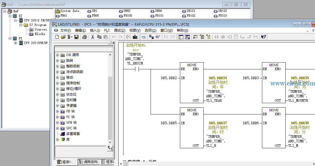Expand the 整数函数 tree node

point(58,66)
